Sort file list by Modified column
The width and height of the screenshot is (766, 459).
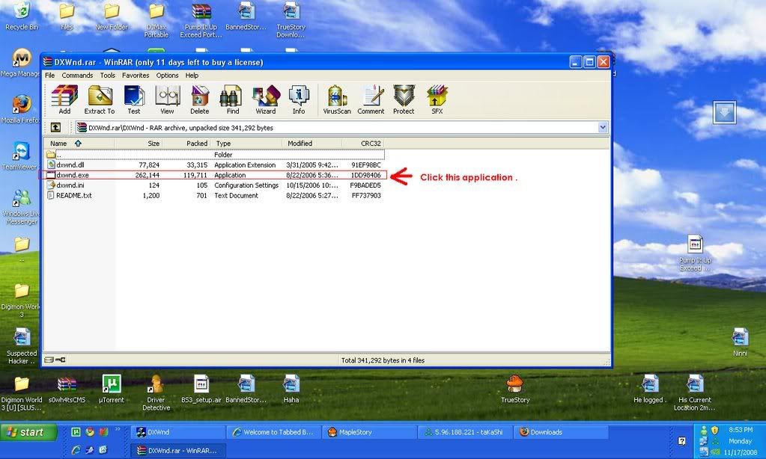311,143
